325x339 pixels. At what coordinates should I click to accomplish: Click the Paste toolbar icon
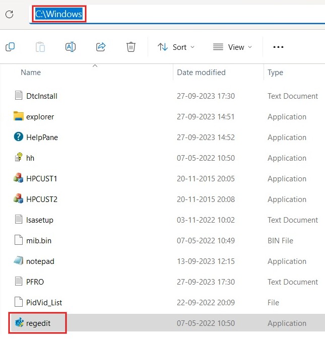(x=40, y=47)
